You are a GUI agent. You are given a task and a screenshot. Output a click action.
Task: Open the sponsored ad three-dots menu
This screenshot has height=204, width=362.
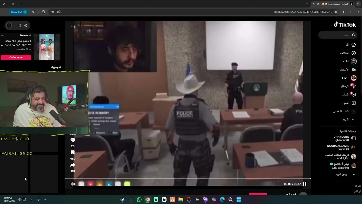(2, 35)
